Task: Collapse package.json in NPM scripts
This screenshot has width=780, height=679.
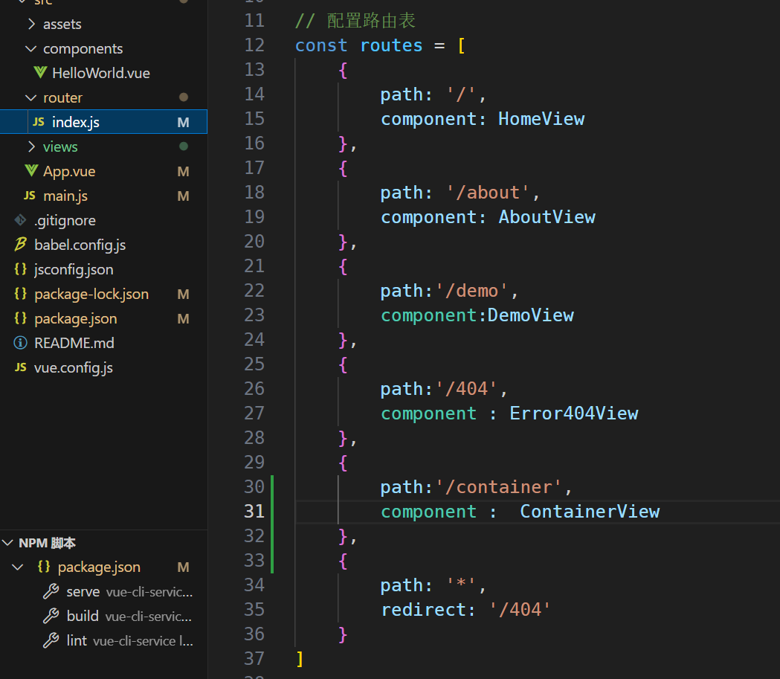Action: click(x=18, y=567)
